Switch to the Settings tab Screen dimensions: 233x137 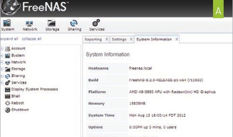[x=119, y=39]
